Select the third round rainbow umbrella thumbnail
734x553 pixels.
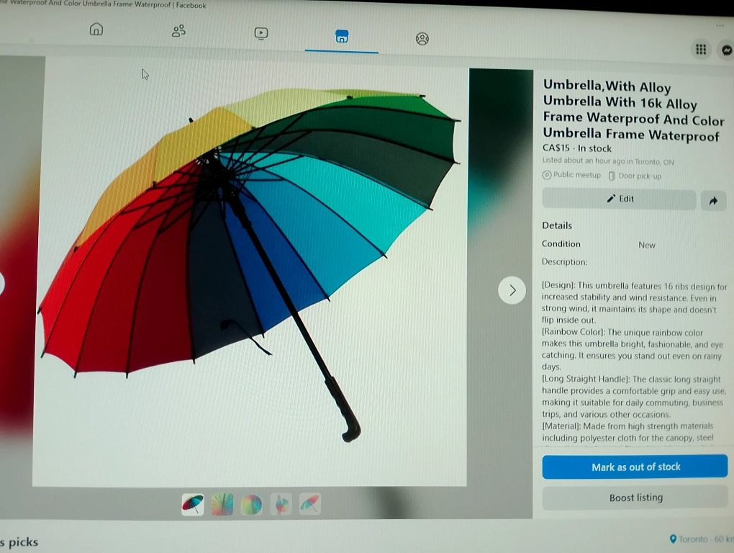tap(251, 505)
